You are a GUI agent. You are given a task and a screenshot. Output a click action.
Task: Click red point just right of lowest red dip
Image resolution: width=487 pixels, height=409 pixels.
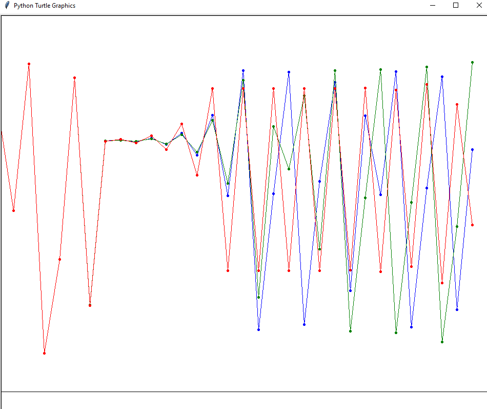pyautogui.click(x=59, y=259)
